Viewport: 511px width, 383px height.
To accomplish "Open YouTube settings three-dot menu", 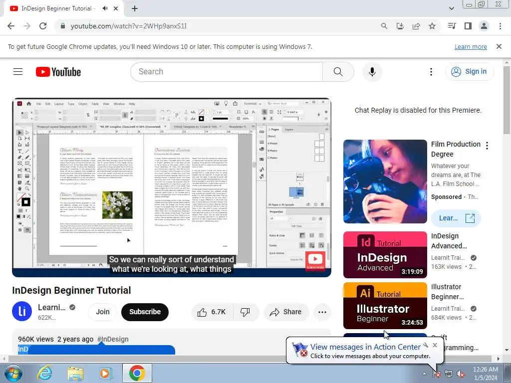I will [x=431, y=72].
